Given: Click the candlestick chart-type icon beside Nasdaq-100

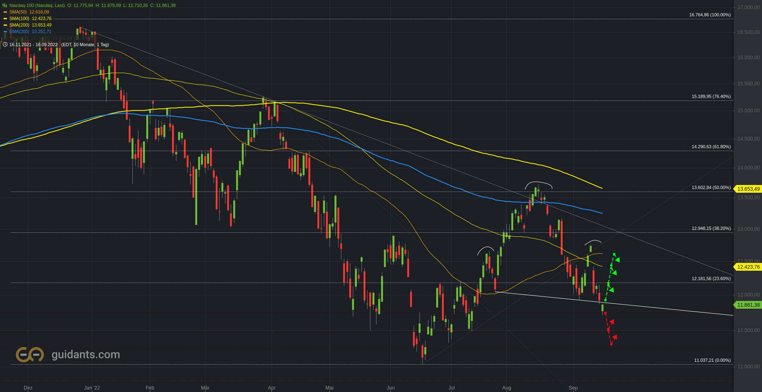Looking at the screenshot, I should [x=5, y=5].
